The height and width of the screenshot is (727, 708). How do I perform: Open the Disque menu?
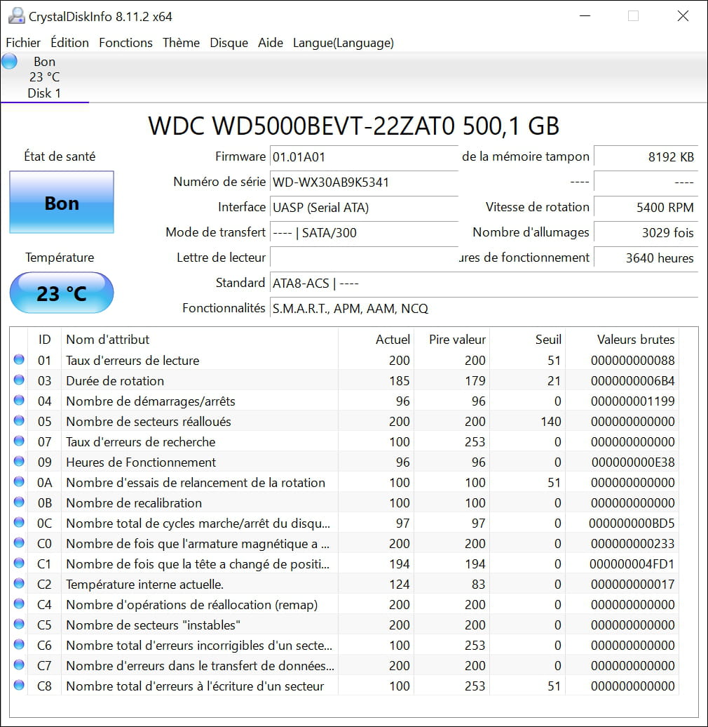[x=229, y=43]
